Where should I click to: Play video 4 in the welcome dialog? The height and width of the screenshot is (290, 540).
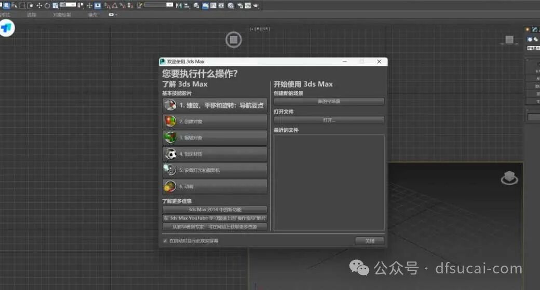pyautogui.click(x=214, y=154)
